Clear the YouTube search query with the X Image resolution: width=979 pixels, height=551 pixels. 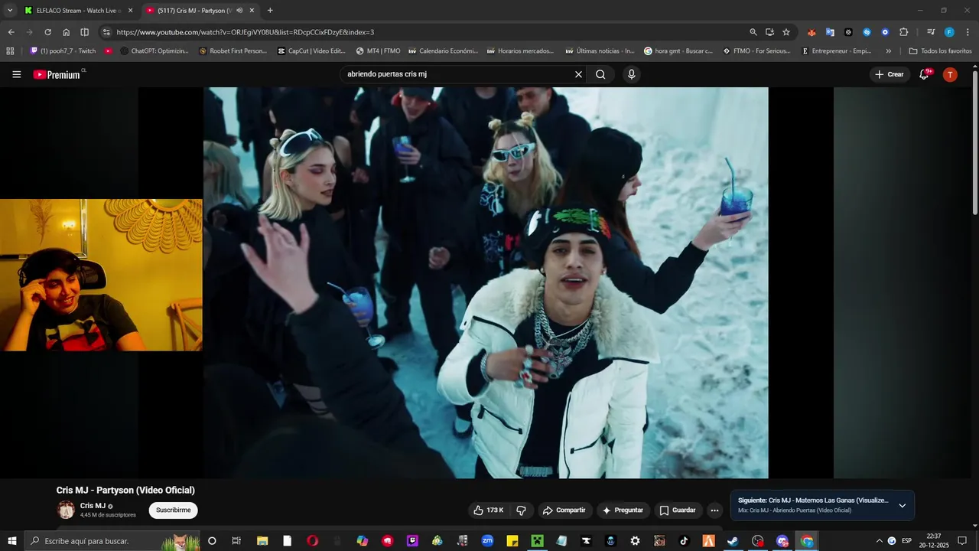pyautogui.click(x=578, y=74)
